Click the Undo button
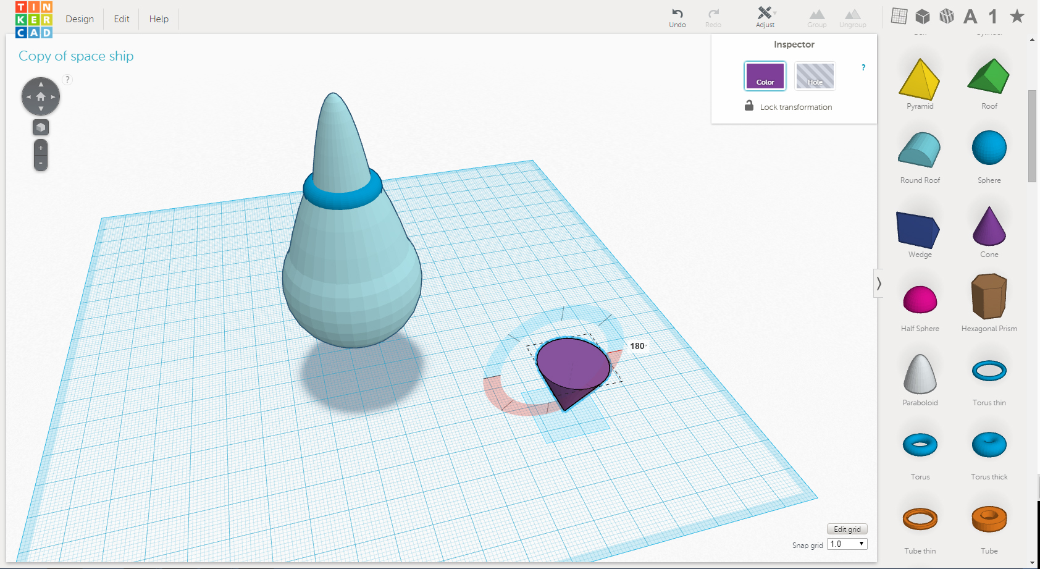 pyautogui.click(x=677, y=17)
